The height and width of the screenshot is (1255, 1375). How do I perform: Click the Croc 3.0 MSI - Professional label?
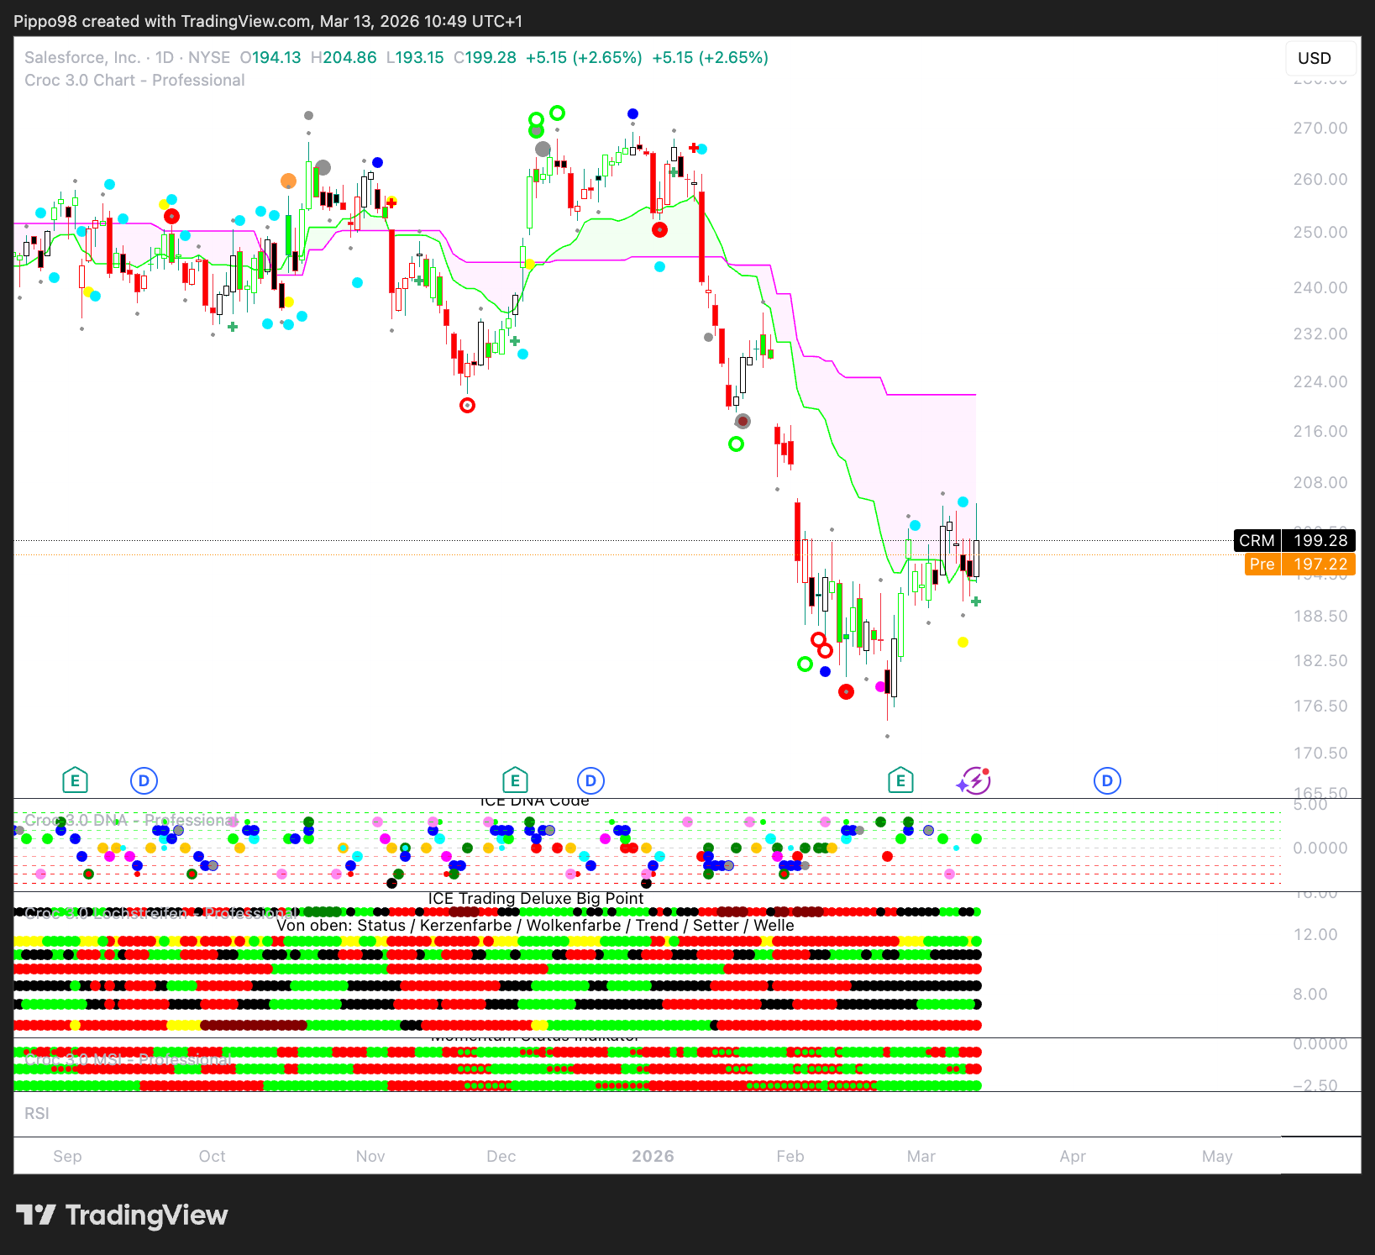128,1060
